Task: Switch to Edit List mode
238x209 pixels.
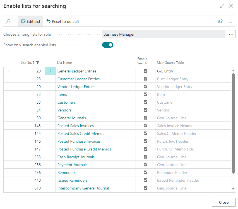Action: [30, 21]
